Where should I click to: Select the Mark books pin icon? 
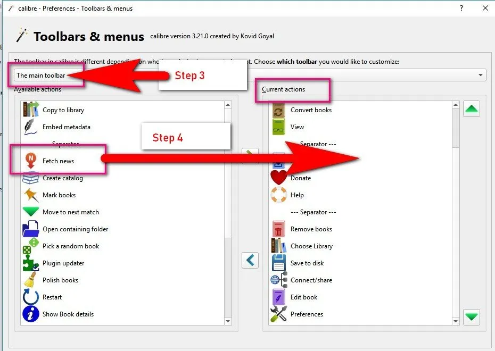click(31, 195)
